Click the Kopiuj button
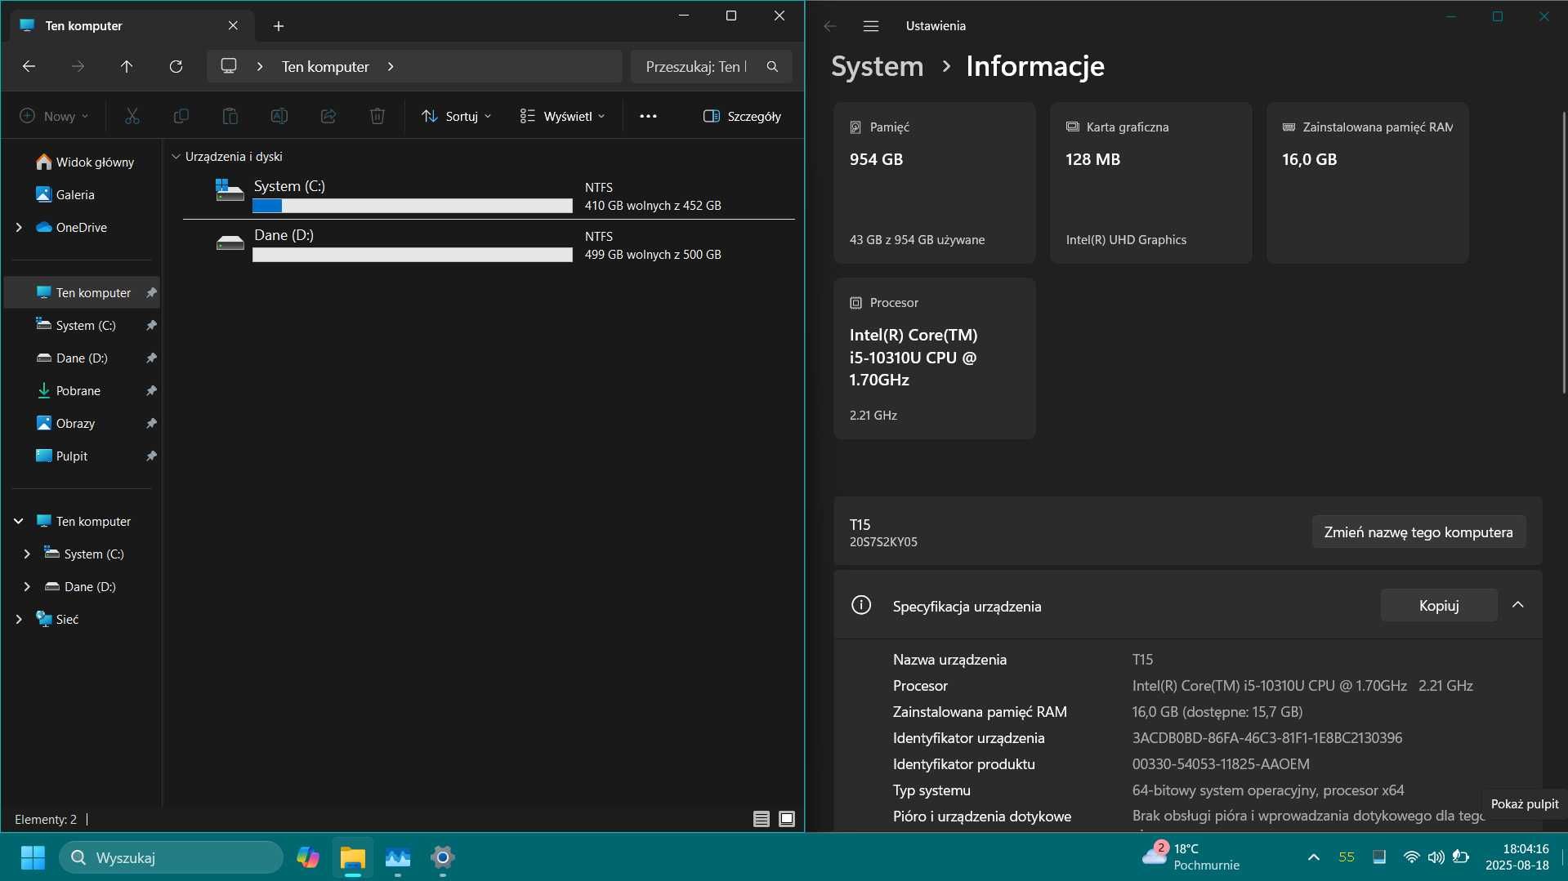Screen dimensions: 1568x881 (1439, 606)
